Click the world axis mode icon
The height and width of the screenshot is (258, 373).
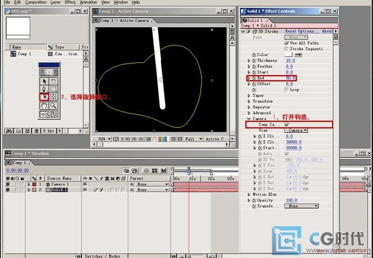point(49,114)
